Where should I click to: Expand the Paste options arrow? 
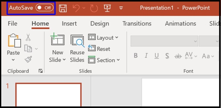tap(13, 60)
